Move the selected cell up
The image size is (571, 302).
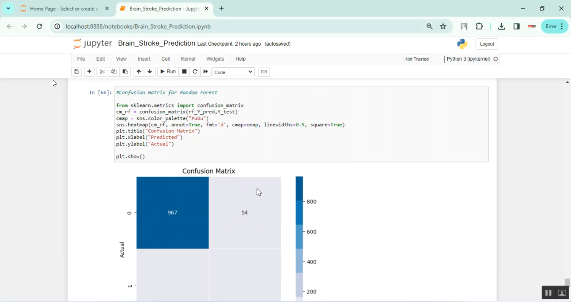point(139,72)
